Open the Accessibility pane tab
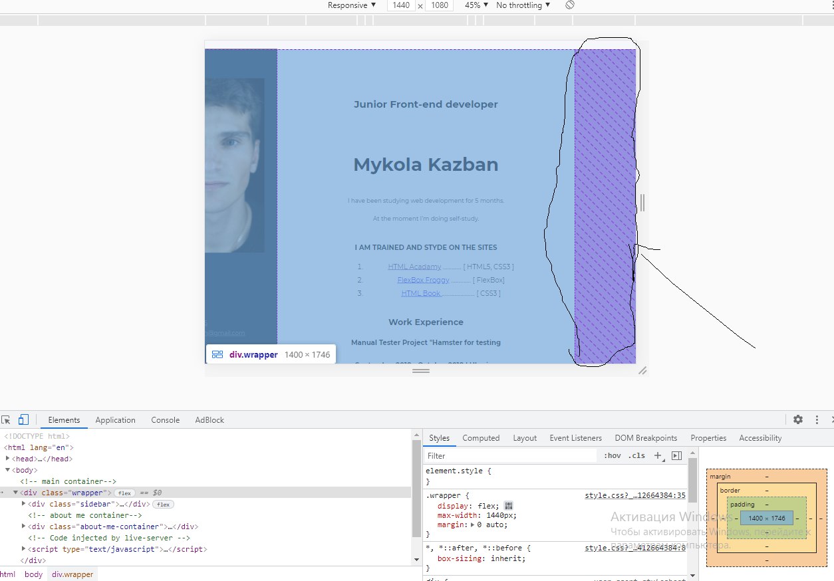 (x=760, y=437)
